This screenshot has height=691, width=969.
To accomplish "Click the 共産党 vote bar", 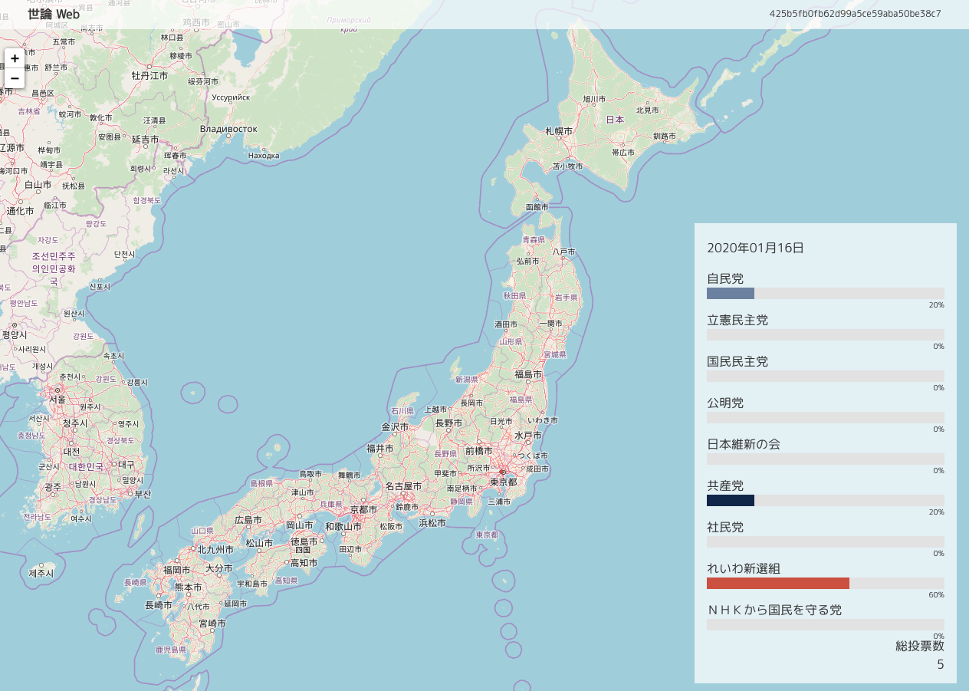I will (x=826, y=500).
